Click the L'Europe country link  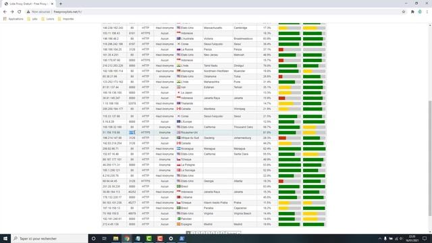(186, 122)
